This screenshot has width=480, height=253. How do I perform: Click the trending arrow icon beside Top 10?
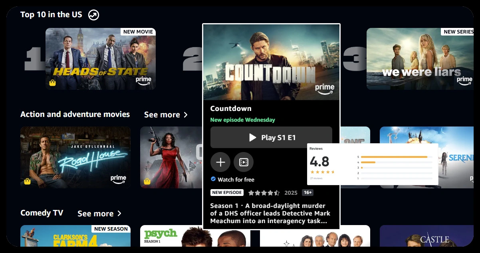click(93, 15)
